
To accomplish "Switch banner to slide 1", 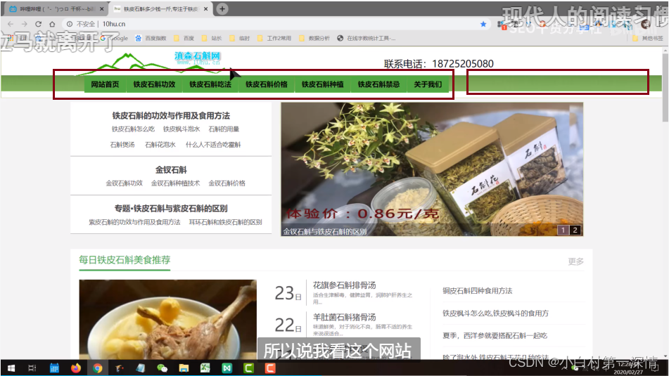I will click(x=563, y=231).
